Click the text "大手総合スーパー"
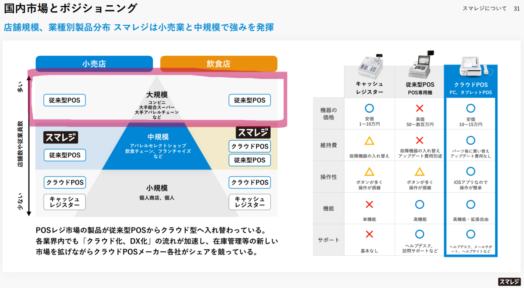The width and height of the screenshot is (524, 288). click(157, 107)
